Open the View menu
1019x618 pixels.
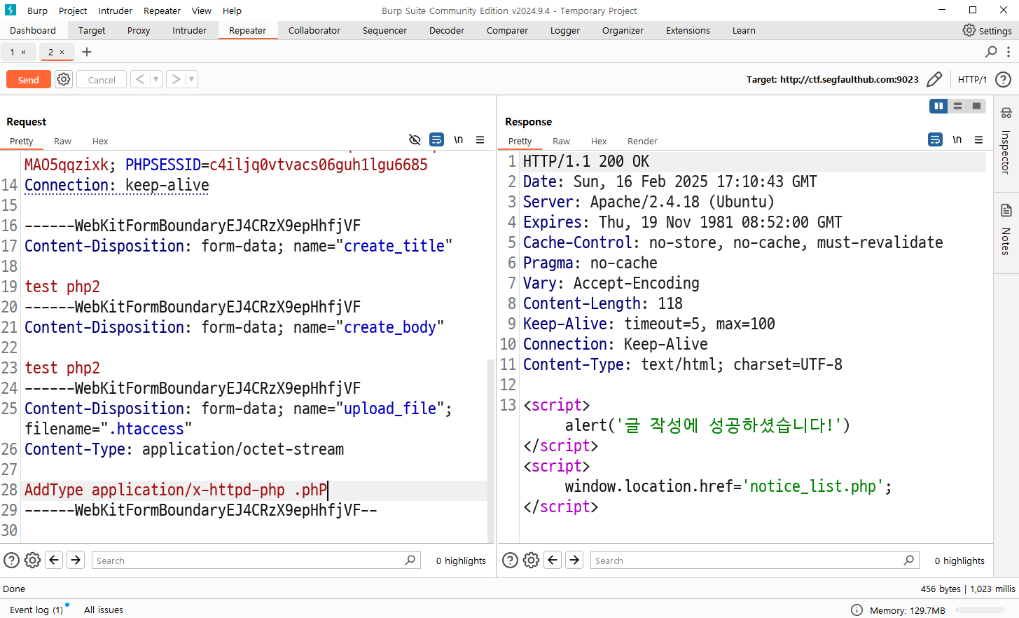click(x=202, y=11)
